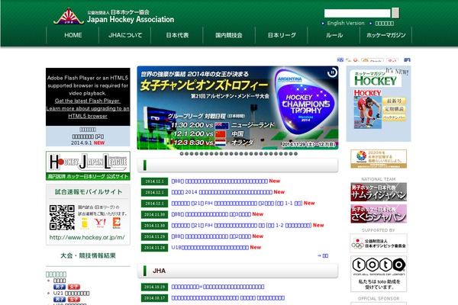
Task: Click the QR code for the mobile site
Action: click(62, 217)
